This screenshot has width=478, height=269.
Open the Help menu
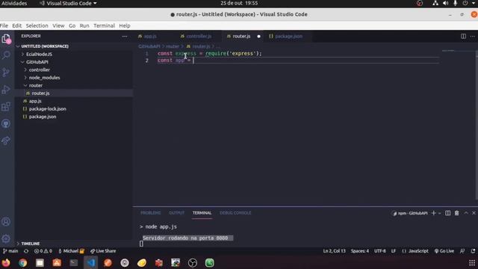click(125, 25)
